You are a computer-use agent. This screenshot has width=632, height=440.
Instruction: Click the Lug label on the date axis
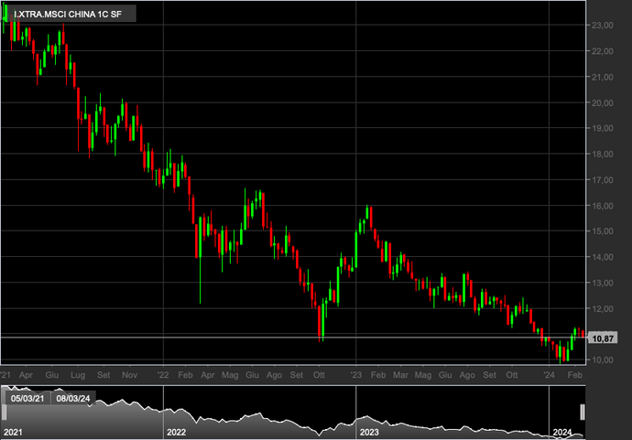(78, 375)
